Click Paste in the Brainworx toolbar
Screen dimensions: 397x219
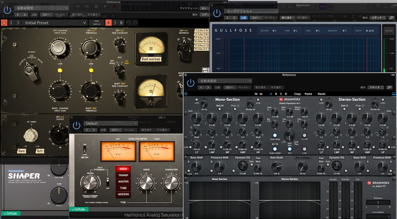(x=308, y=94)
